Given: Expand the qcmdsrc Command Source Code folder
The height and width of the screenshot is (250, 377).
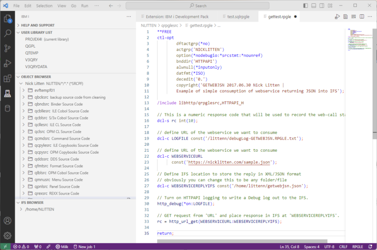Looking at the screenshot, I should coord(24,139).
